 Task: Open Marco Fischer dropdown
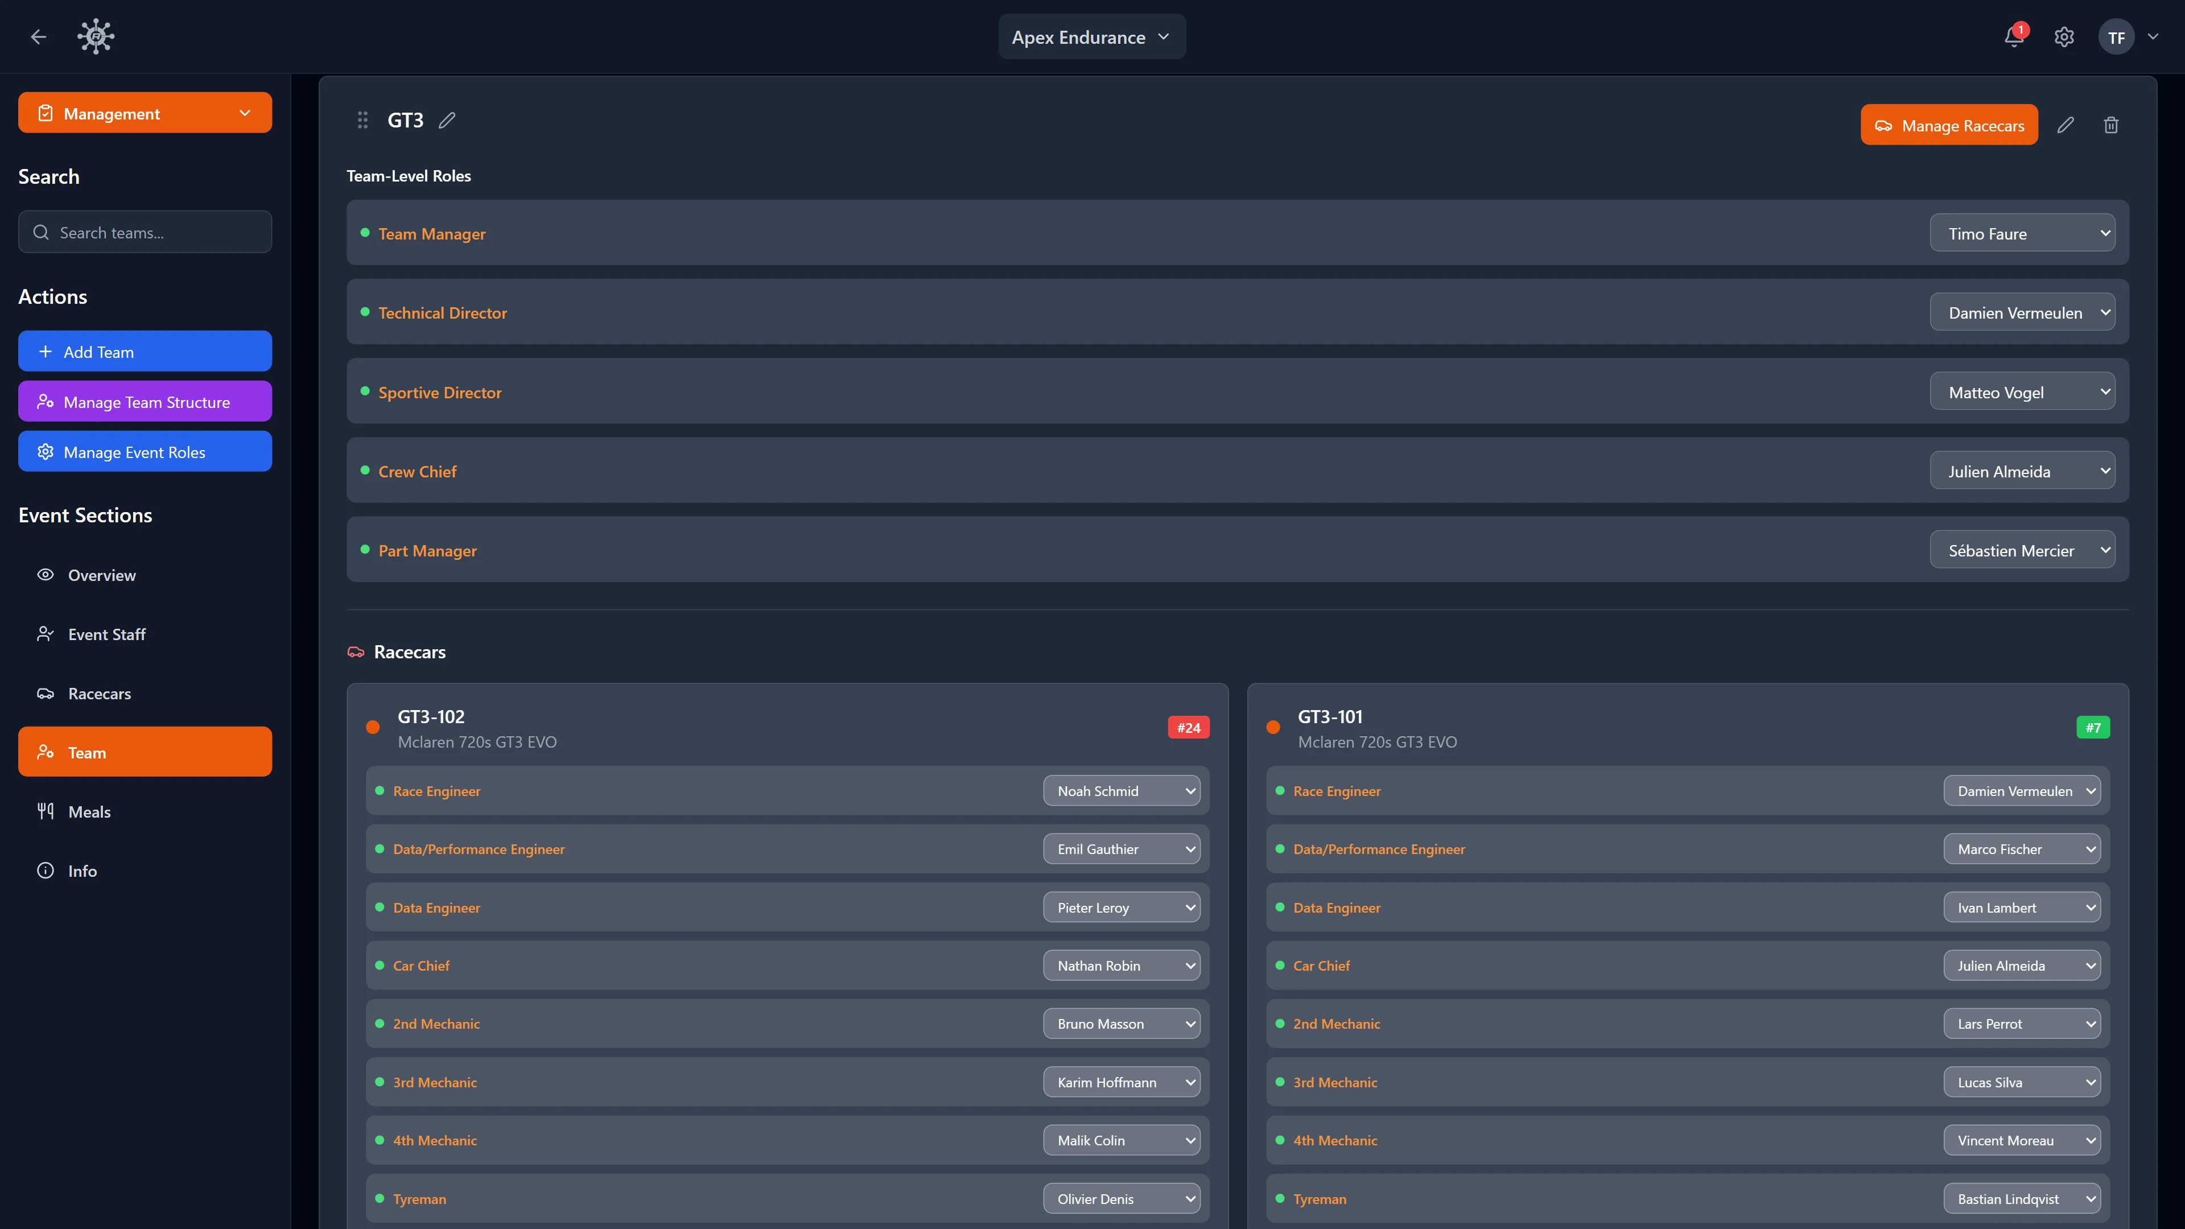coord(2022,849)
